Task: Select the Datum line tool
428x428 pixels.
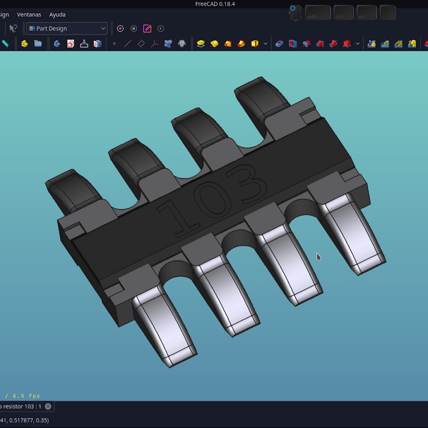Action: [127, 44]
